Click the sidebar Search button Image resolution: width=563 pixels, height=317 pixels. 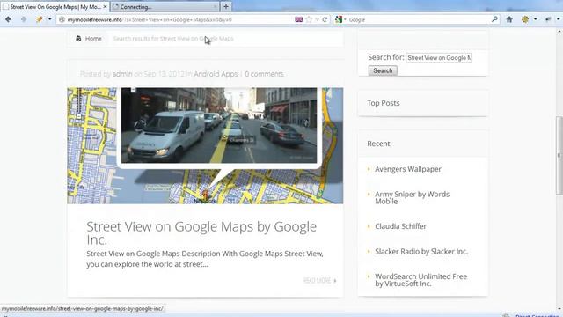coord(383,70)
